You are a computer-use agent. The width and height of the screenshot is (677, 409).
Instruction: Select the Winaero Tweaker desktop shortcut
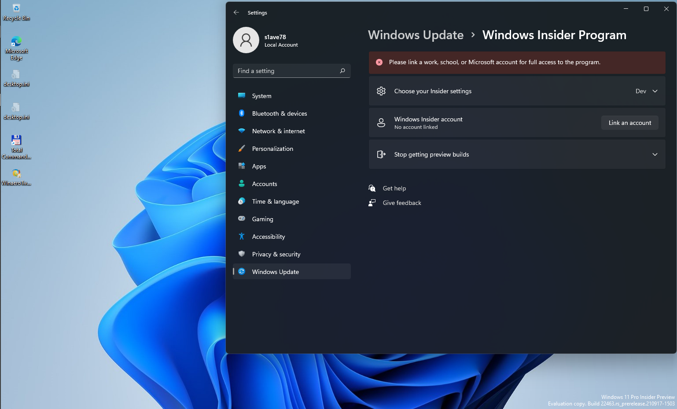click(16, 177)
